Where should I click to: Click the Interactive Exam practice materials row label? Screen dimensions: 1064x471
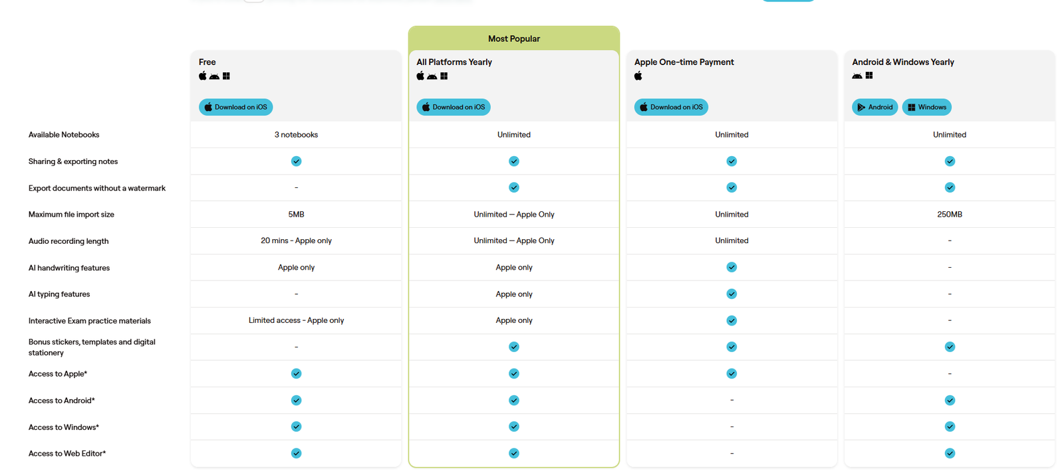[90, 321]
